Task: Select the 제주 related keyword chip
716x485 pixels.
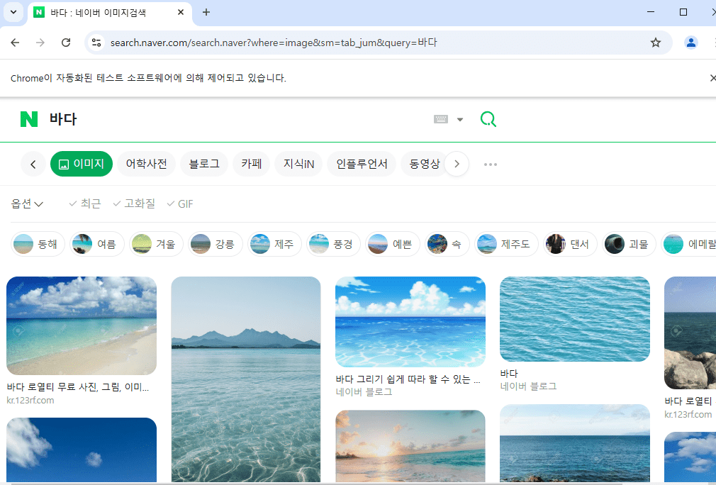Action: pyautogui.click(x=274, y=245)
